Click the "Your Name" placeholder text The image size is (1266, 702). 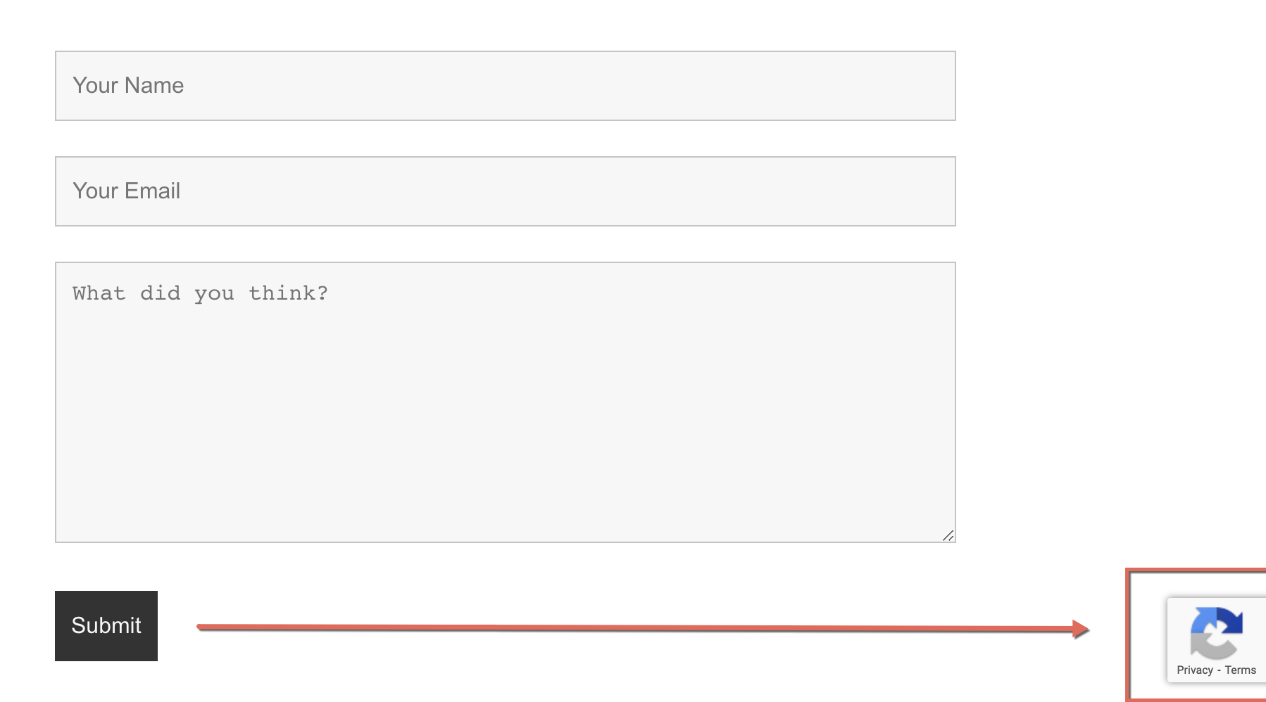click(x=128, y=86)
